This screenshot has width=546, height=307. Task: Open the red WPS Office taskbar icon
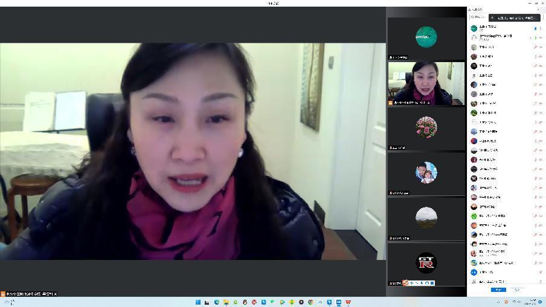tap(348, 302)
